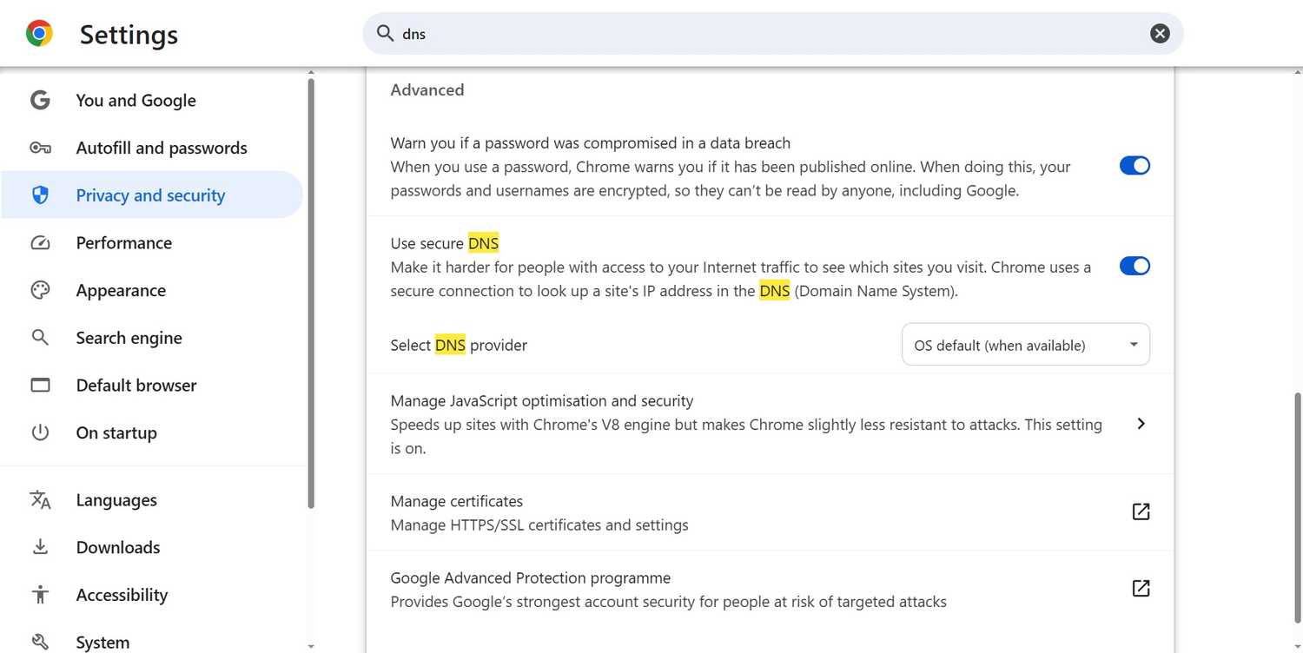Click 'Provides Google's strongest account security' description
Screen dimensions: 1303x653
(668, 601)
